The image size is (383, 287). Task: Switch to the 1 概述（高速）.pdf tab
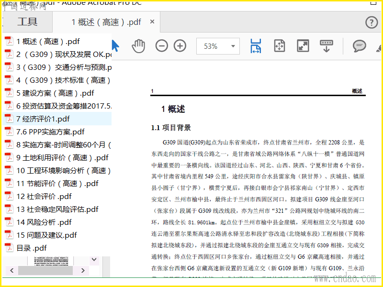(106, 22)
